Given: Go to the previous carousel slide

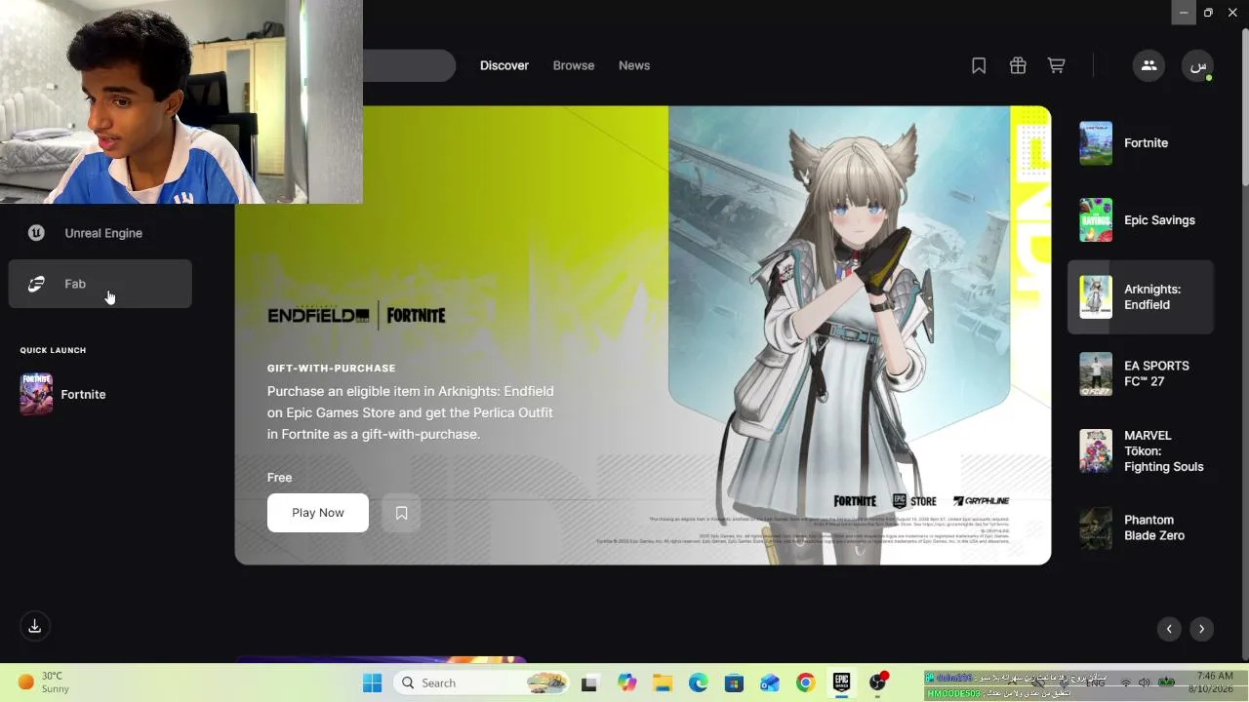Looking at the screenshot, I should click(x=1169, y=629).
